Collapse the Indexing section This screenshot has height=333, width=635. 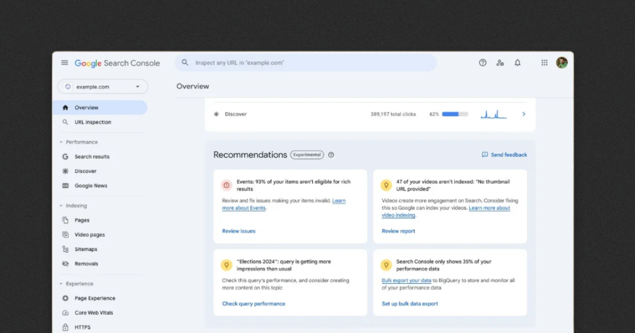61,206
